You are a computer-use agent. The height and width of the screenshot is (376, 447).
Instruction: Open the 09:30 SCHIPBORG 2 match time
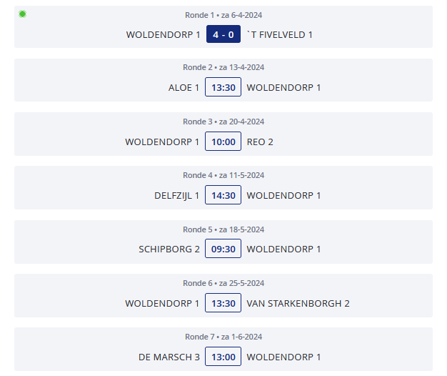point(223,249)
